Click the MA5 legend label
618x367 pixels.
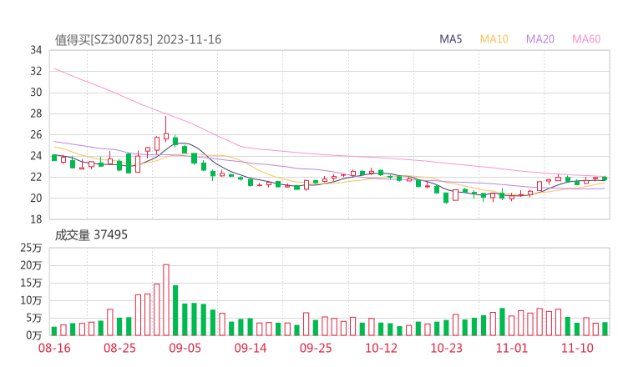pos(450,39)
